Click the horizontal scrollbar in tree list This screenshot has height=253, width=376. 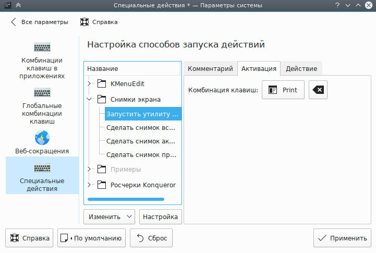coord(126,199)
